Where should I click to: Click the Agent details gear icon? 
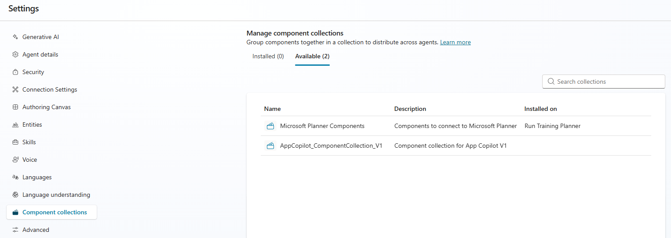tap(15, 55)
